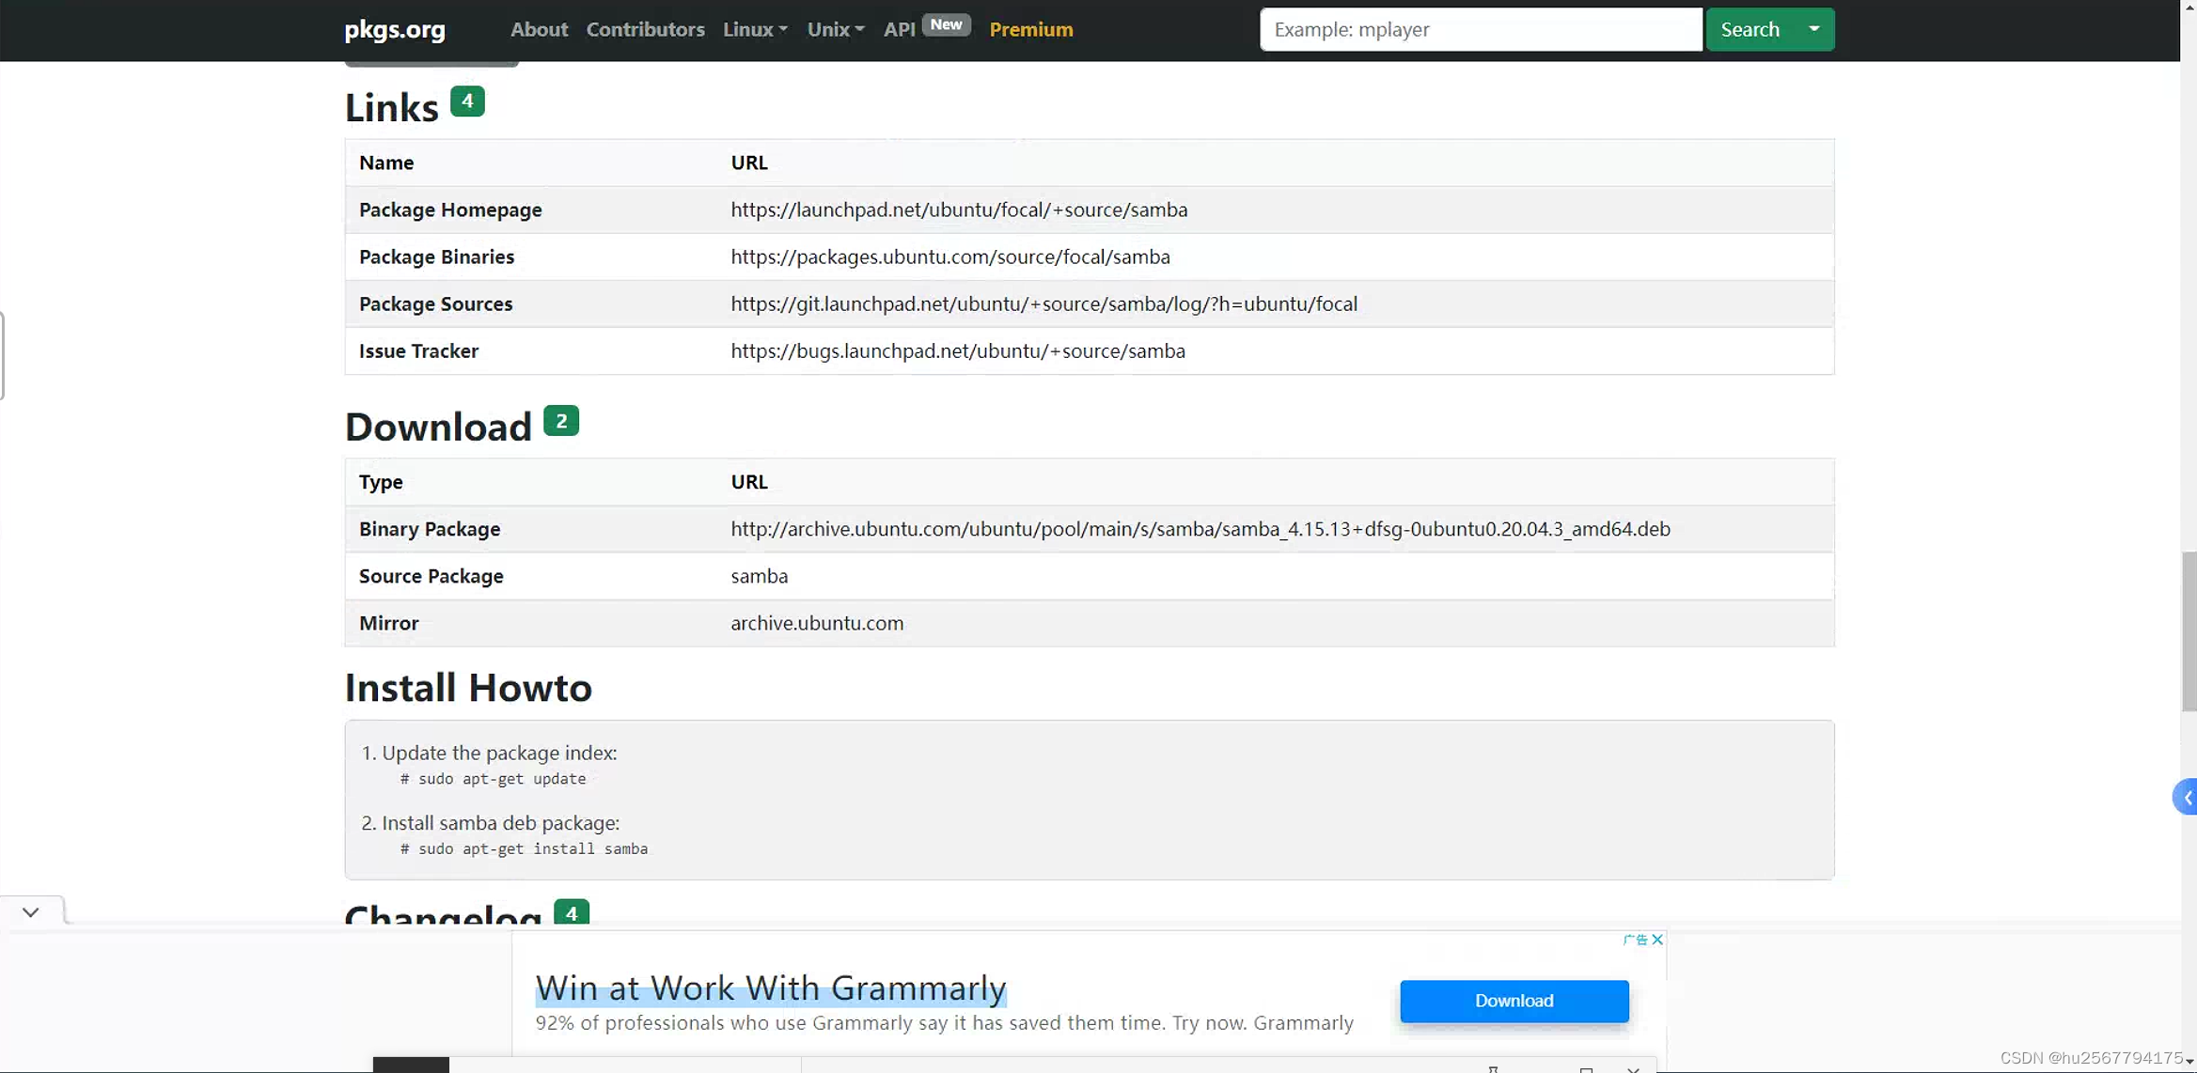Viewport: 2197px width, 1073px height.
Task: Select the Mirror row label
Action: coord(388,623)
